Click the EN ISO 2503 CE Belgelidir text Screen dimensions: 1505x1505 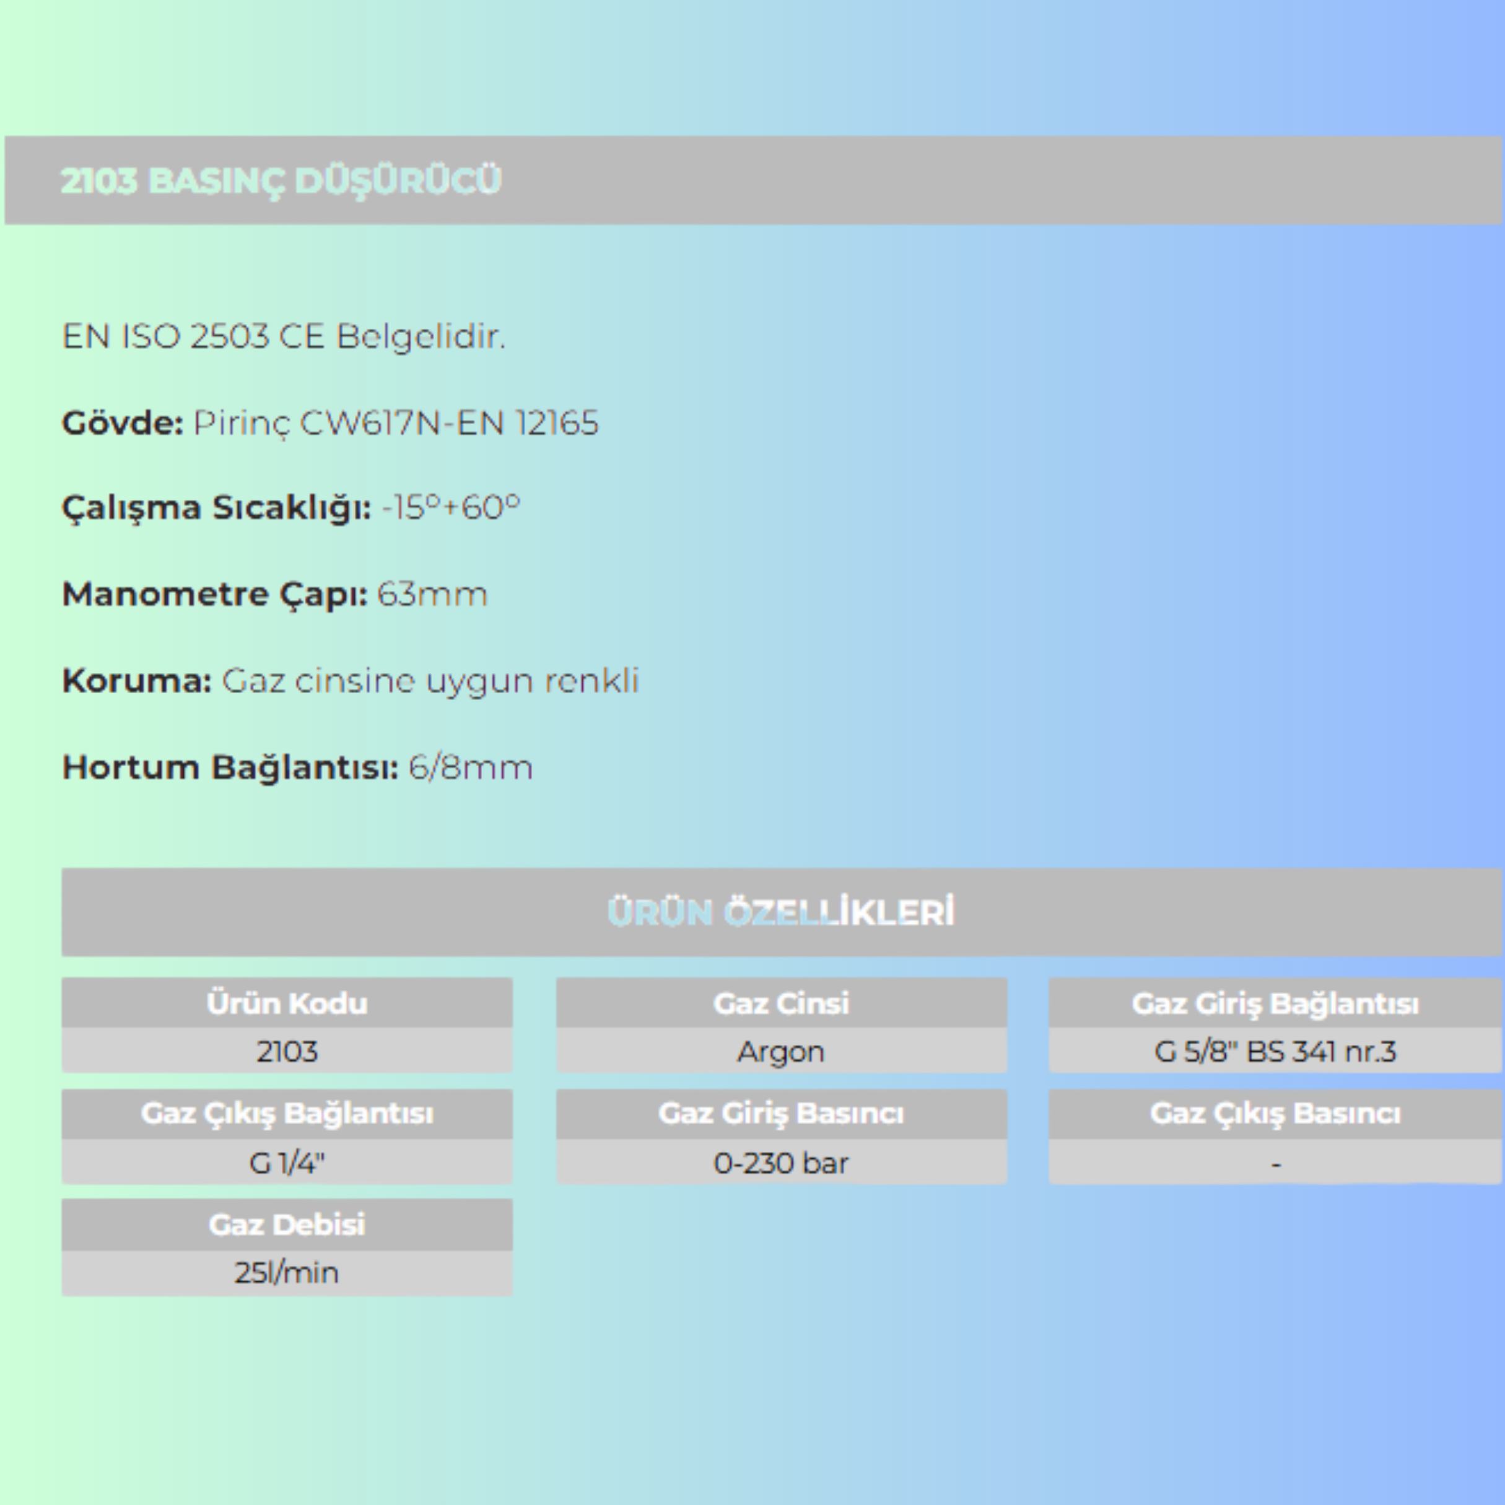(x=284, y=336)
